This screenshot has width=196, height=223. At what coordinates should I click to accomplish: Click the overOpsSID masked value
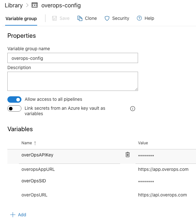point(146,182)
